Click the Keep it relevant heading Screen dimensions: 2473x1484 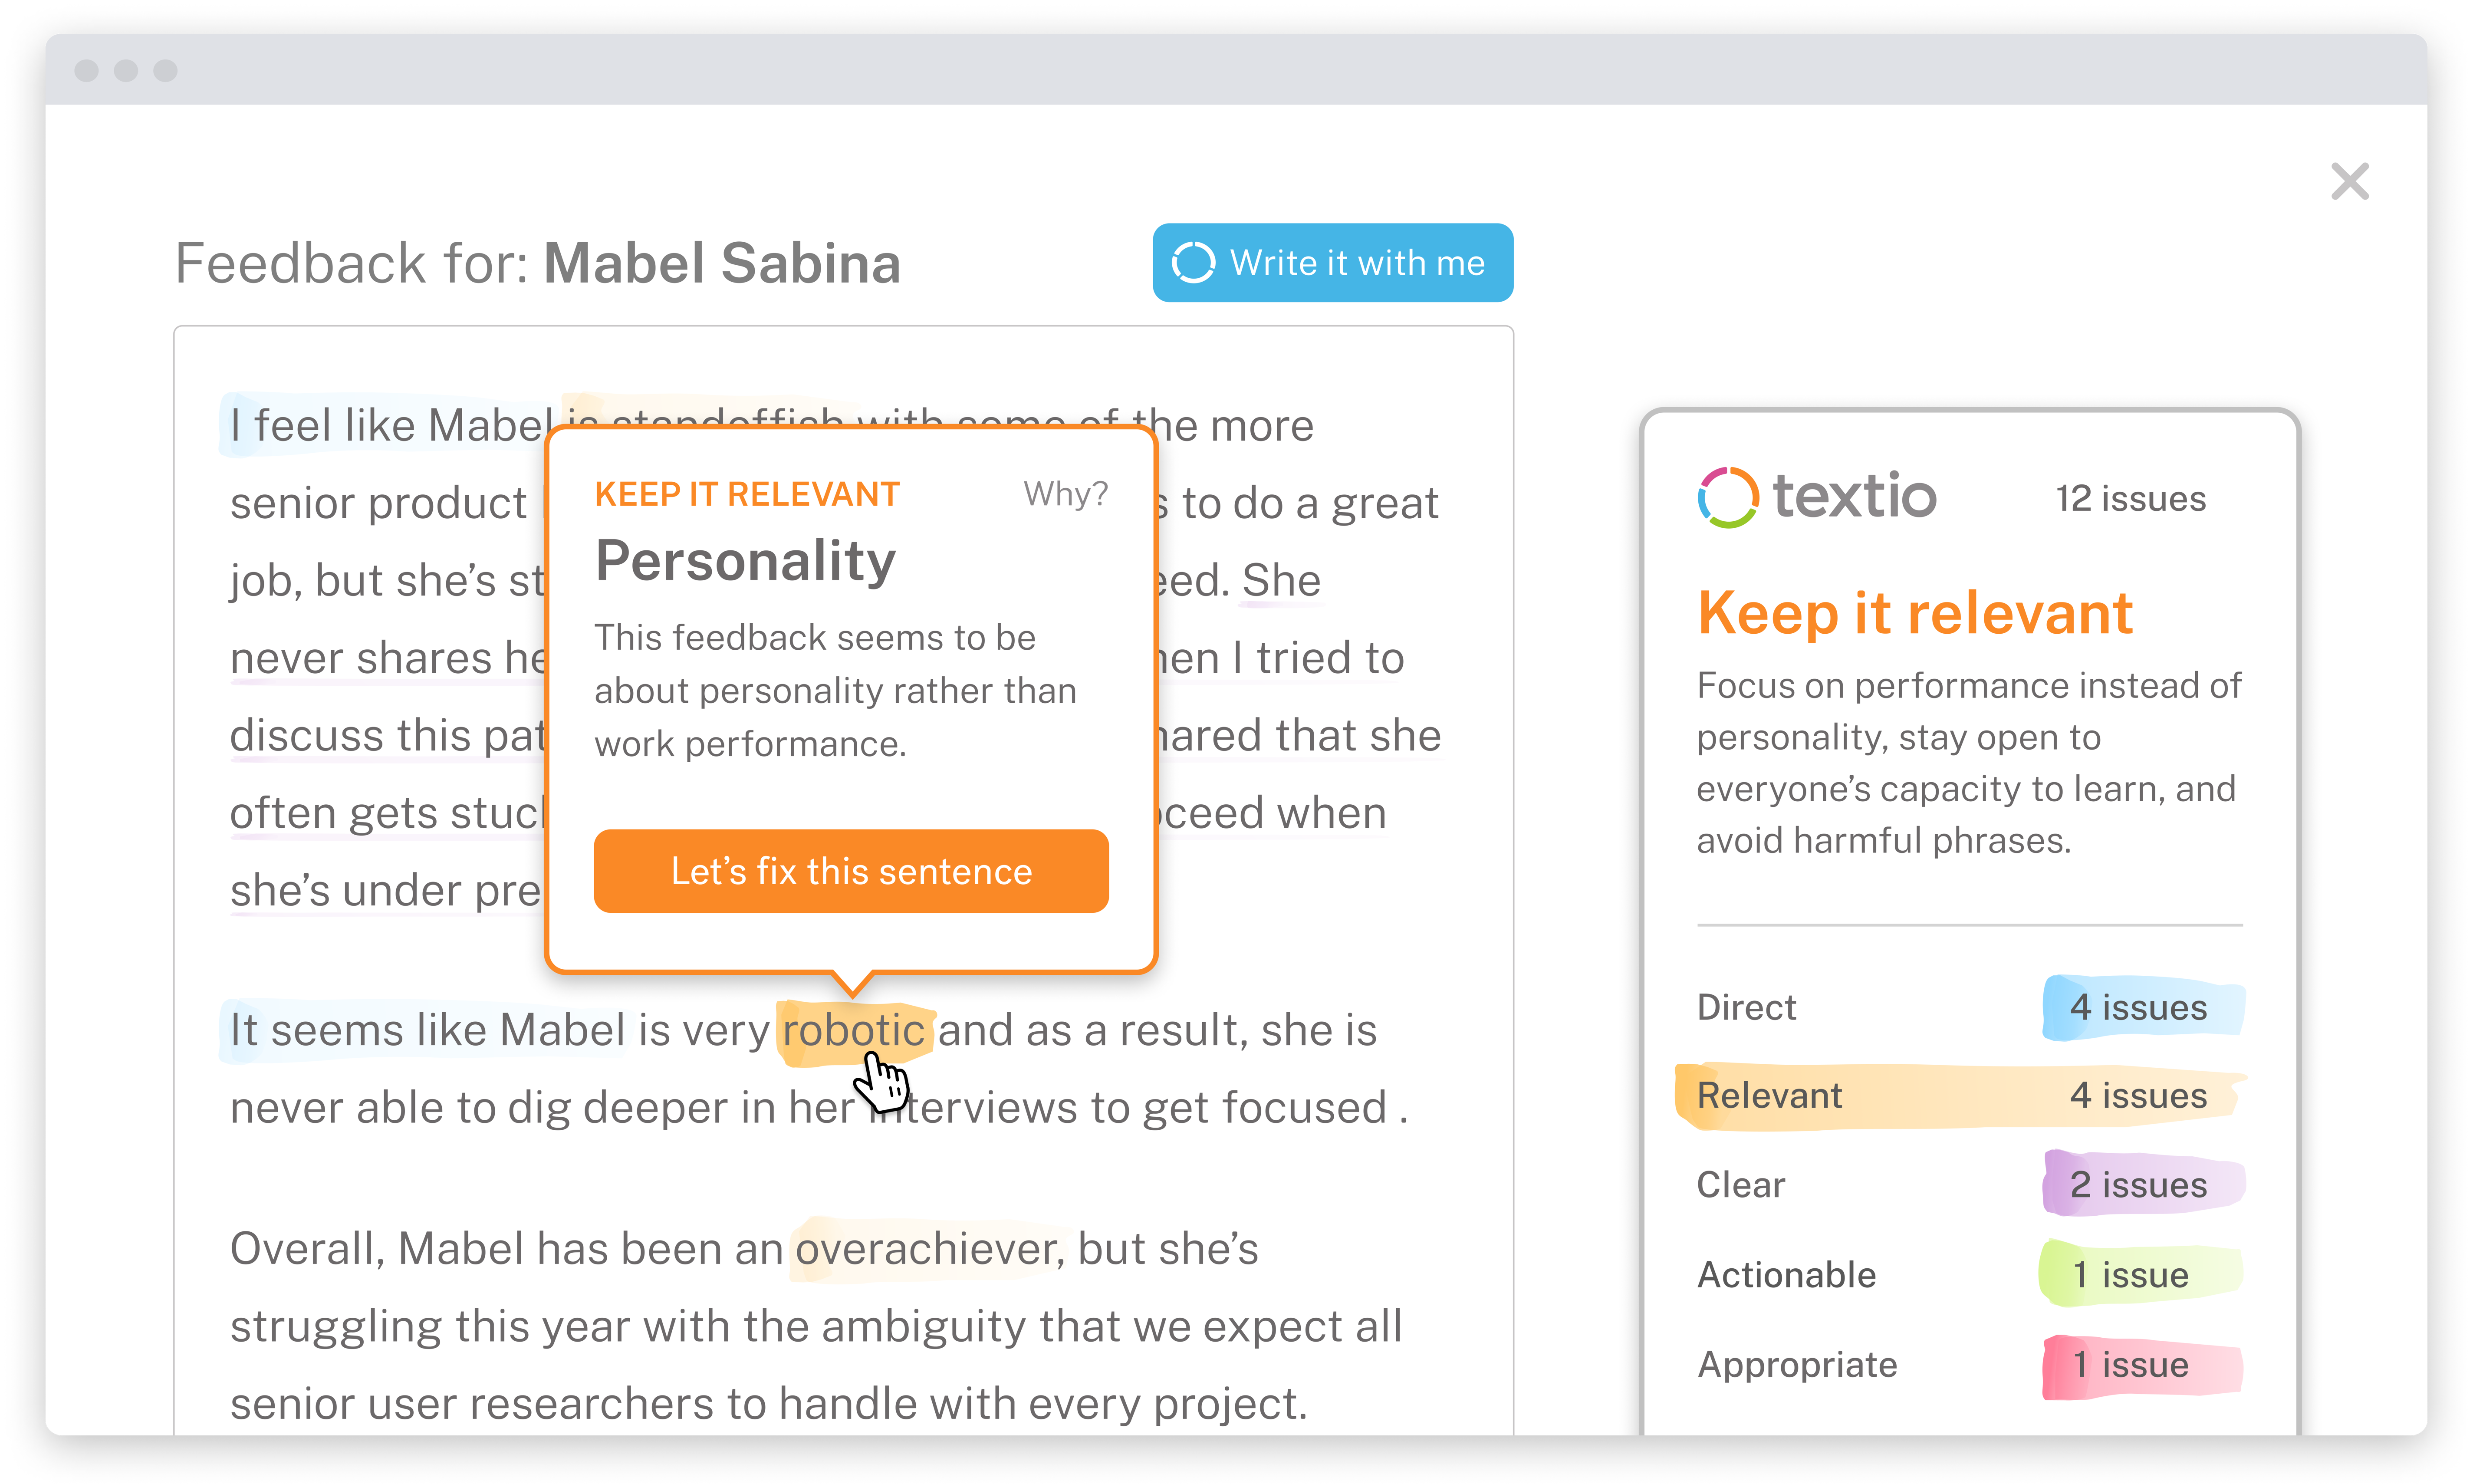[x=1914, y=613]
